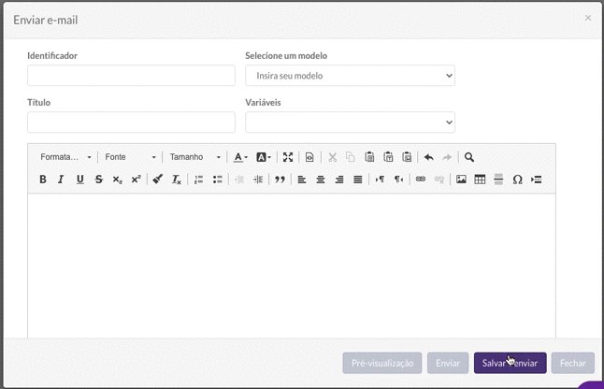Click the Salvar e enviar button
The image size is (604, 389).
(x=510, y=363)
